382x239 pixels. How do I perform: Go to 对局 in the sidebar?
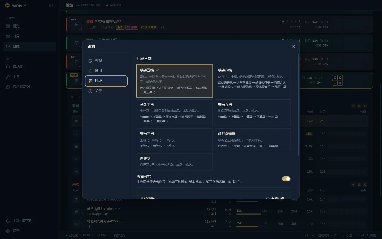(x=30, y=36)
